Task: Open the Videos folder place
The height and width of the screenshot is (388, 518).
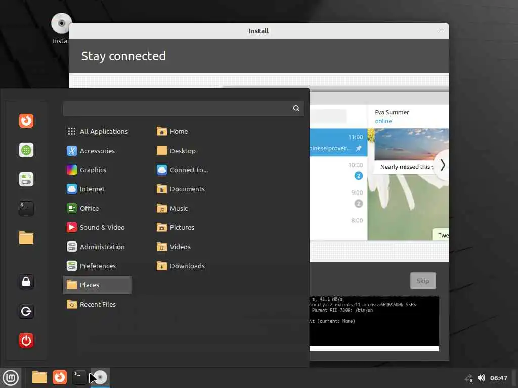Action: 174,247
